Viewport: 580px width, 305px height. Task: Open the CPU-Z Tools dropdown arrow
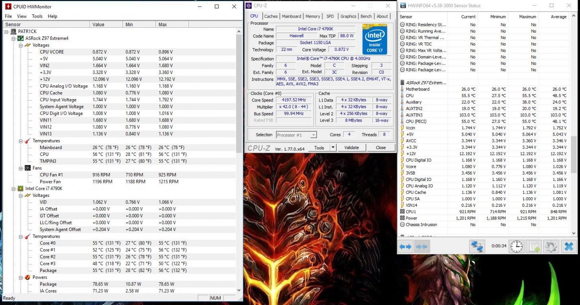point(333,148)
